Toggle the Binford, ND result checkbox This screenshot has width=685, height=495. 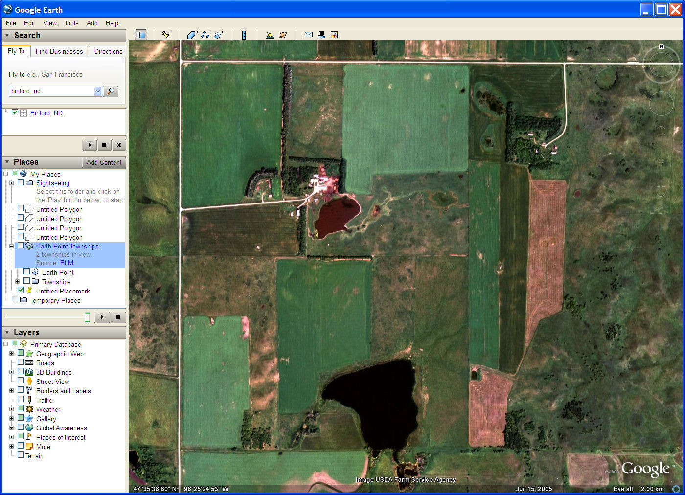click(15, 112)
